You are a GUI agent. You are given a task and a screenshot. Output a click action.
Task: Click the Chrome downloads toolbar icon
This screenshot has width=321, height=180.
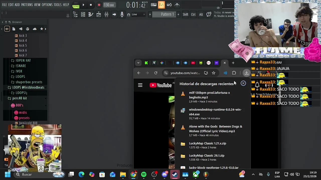[247, 73]
